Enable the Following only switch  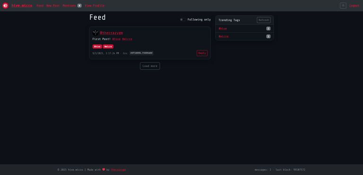183,20
